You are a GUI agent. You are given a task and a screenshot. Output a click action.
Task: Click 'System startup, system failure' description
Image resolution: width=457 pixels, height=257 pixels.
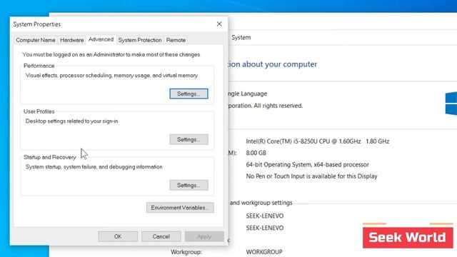pos(94,167)
